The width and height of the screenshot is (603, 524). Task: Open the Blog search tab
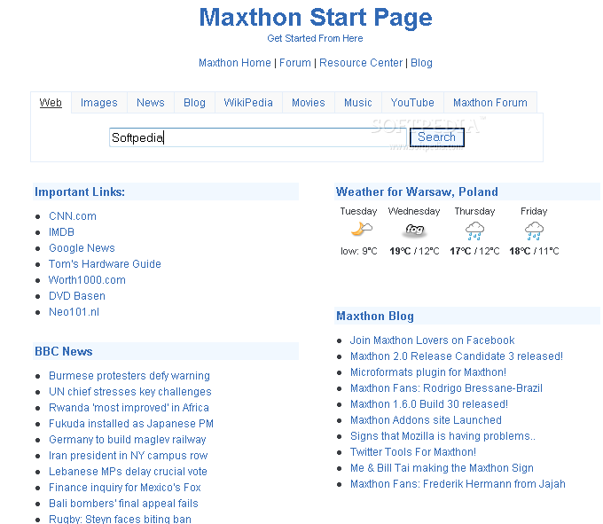[x=194, y=103]
